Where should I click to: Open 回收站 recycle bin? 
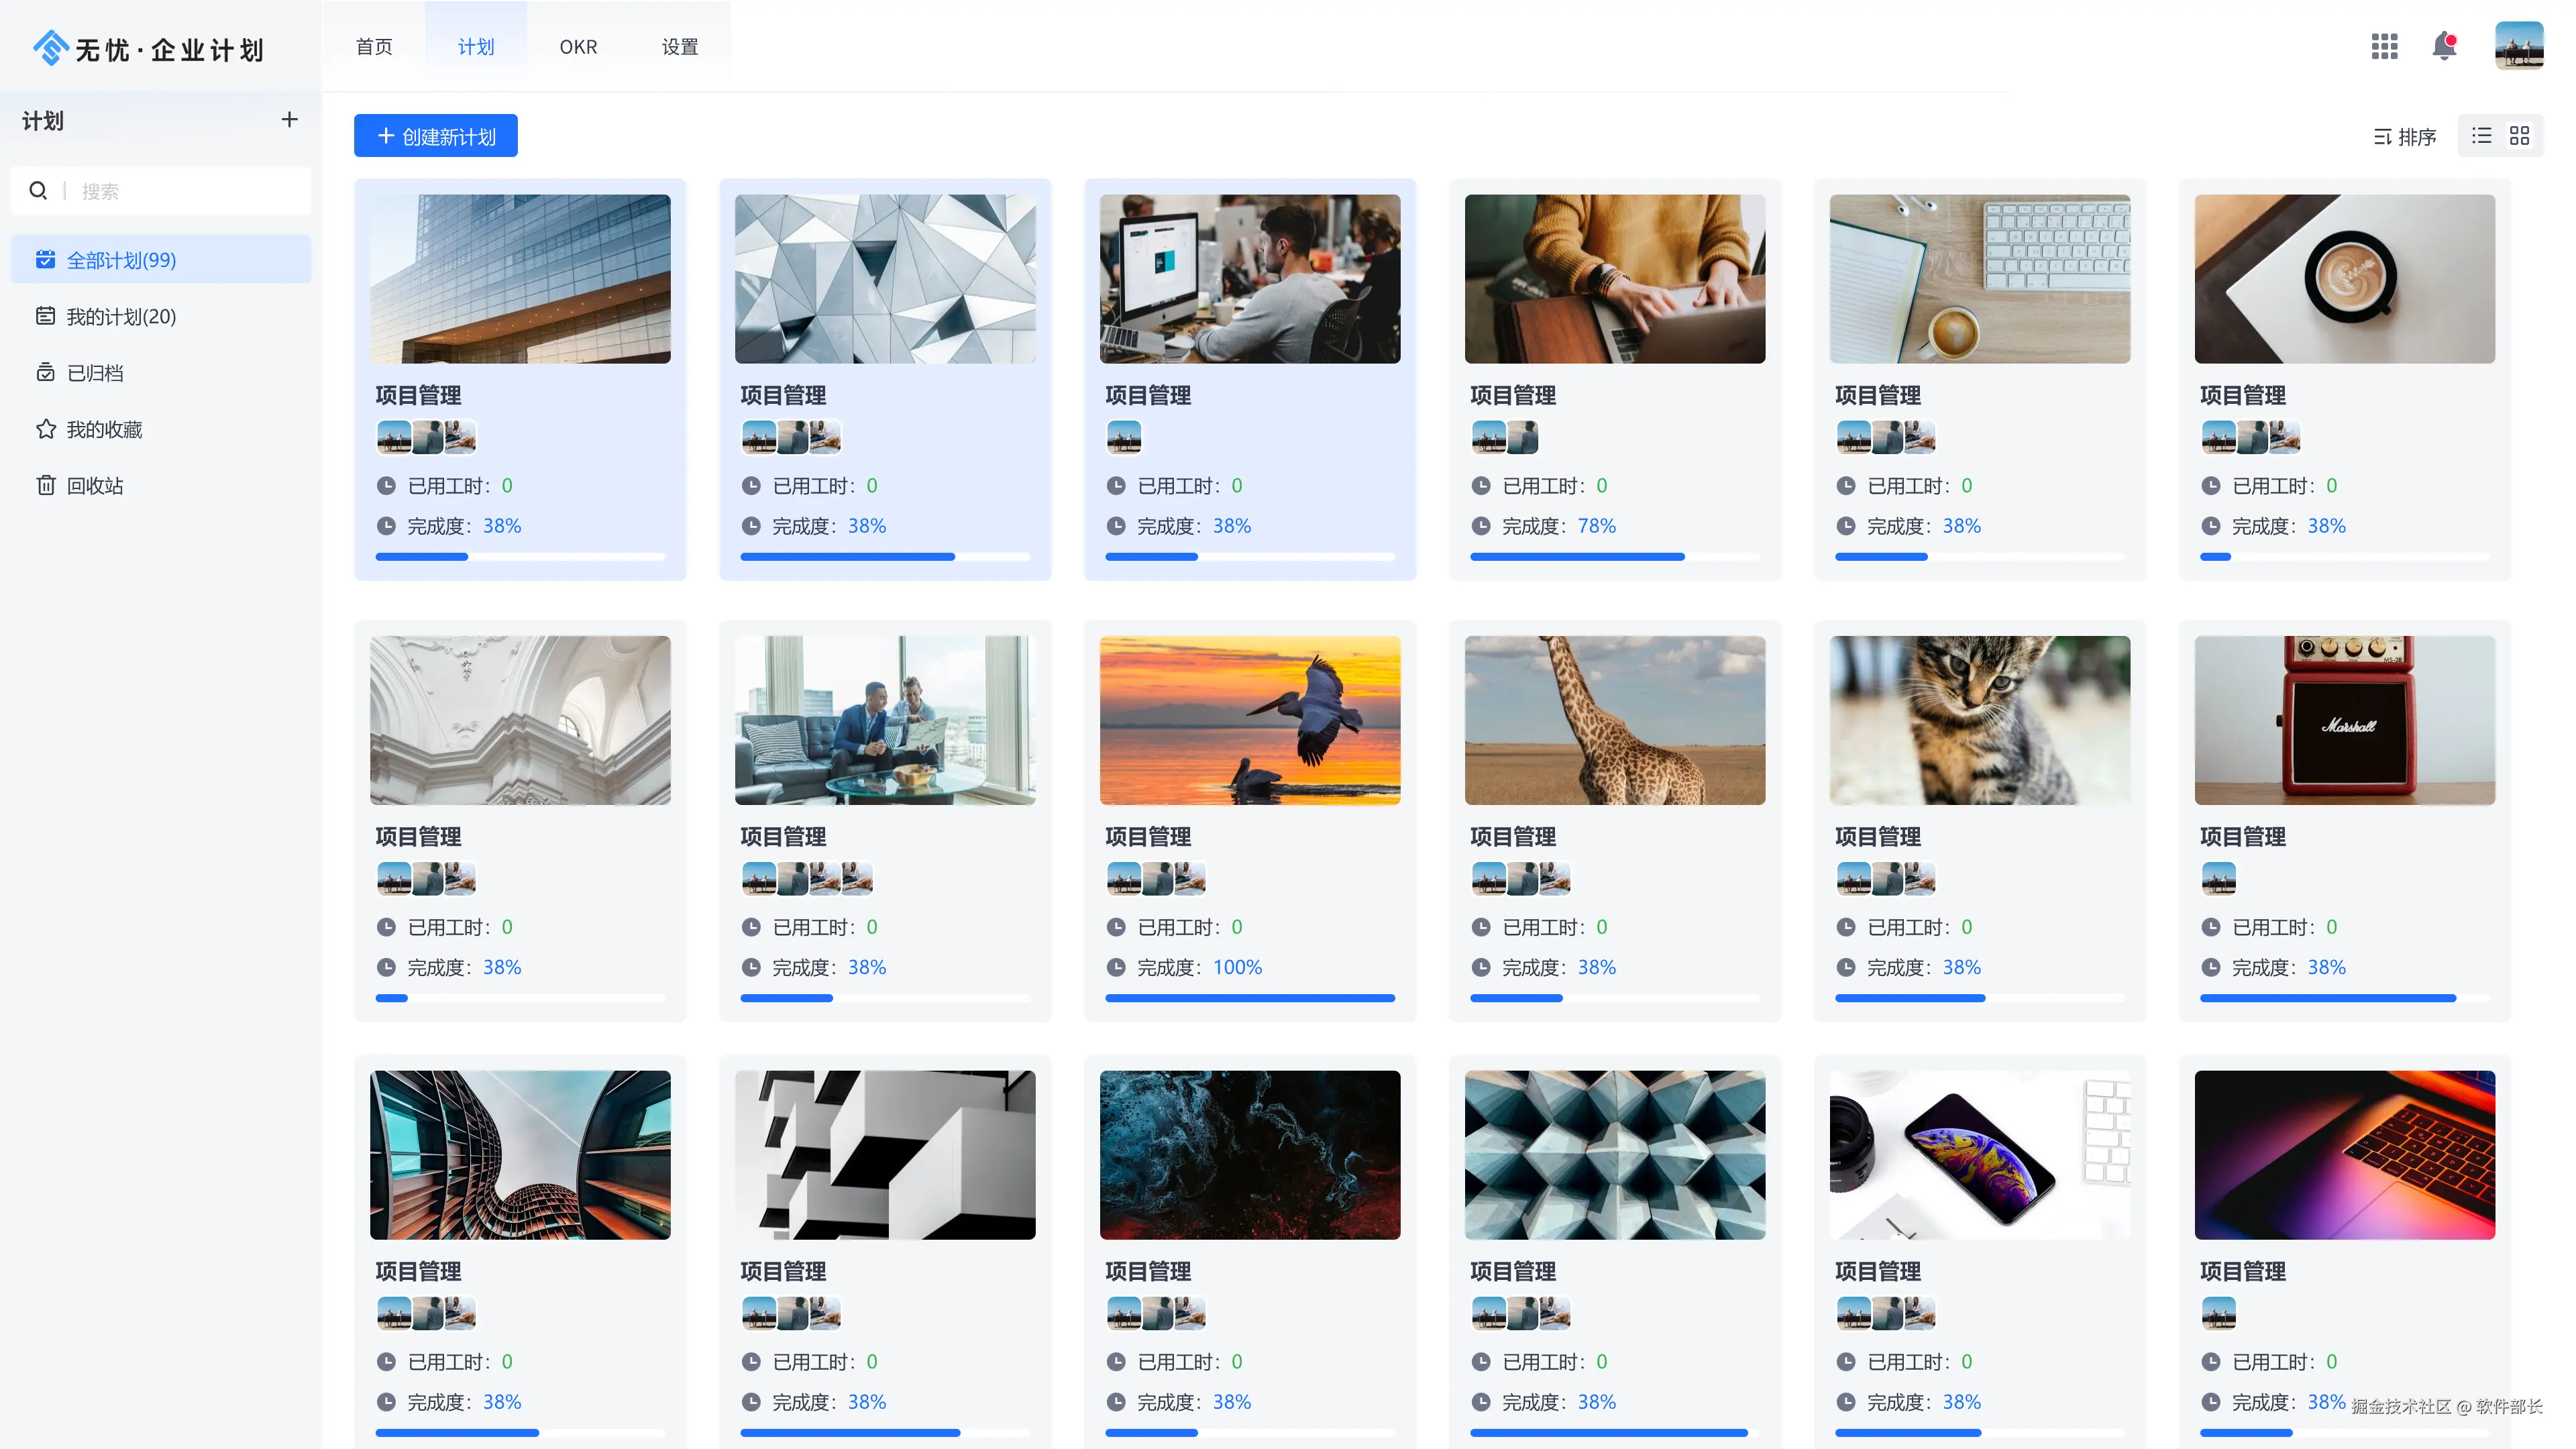click(95, 486)
